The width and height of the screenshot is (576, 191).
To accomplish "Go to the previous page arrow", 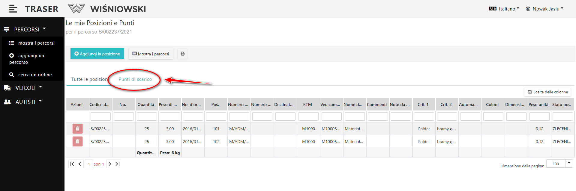I will 80,164.
